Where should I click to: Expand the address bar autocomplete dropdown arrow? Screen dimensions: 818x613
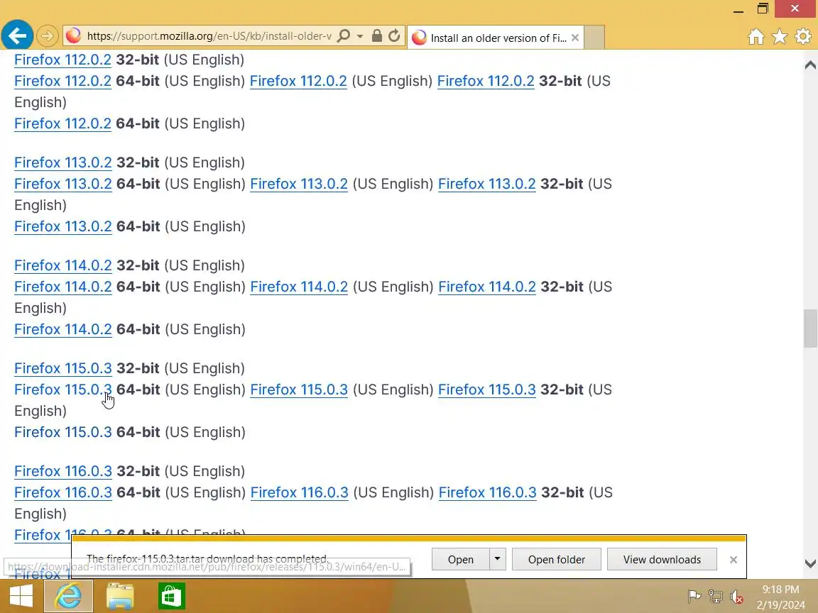[360, 36]
